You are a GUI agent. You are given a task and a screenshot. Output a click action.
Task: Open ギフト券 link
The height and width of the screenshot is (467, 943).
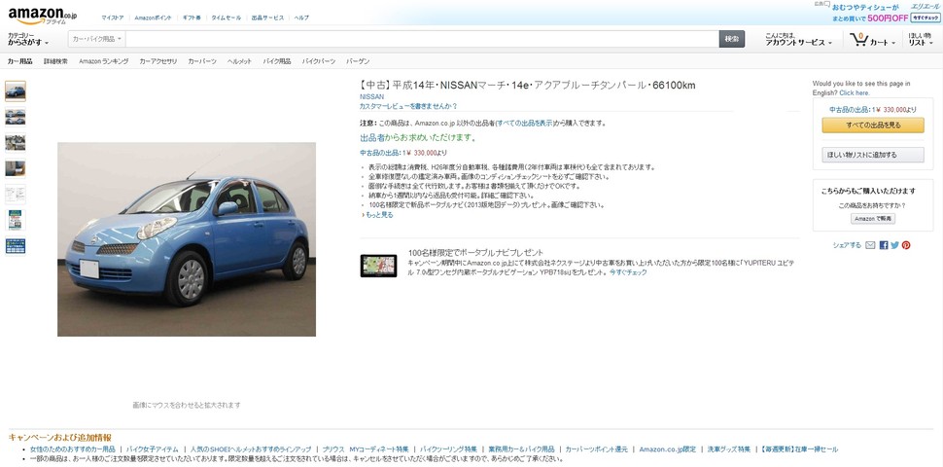pos(192,18)
